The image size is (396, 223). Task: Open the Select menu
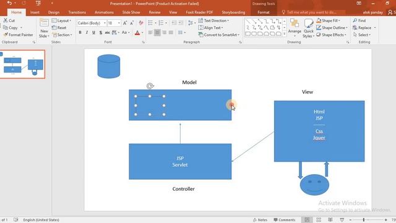362,35
